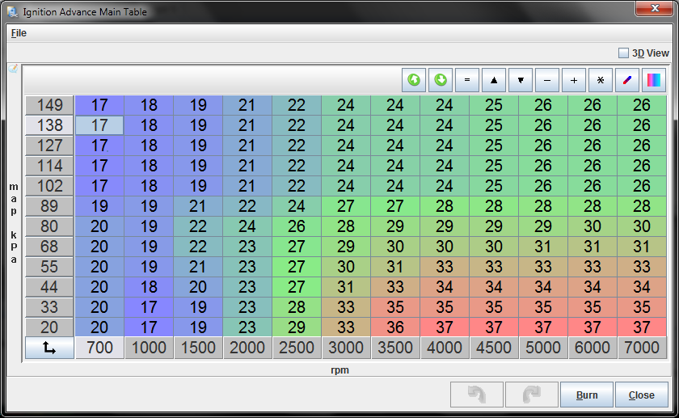The image size is (679, 418).
Task: Select the 7000 rpm column header
Action: coord(642,348)
